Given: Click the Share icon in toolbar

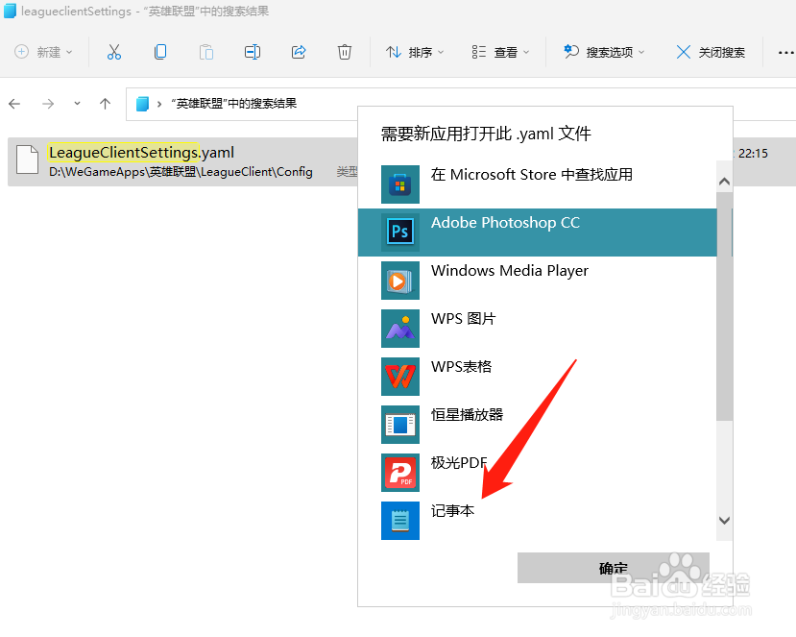Looking at the screenshot, I should coord(299,52).
